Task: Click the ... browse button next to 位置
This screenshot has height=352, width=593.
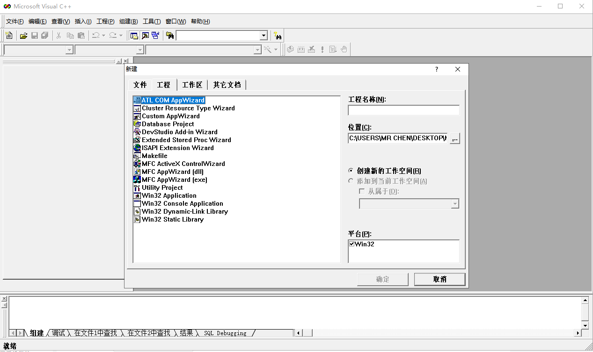Action: 454,138
